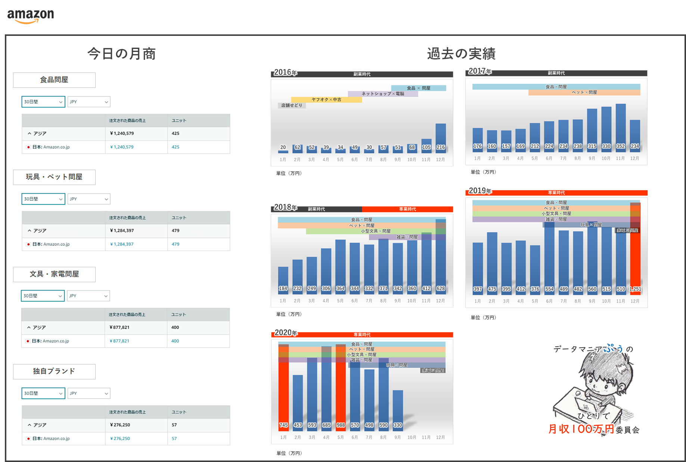Screen dimensions: 686x462
Task: Click the ¥1,240,579 link for Amazon.co.jp
Action: [x=122, y=147]
